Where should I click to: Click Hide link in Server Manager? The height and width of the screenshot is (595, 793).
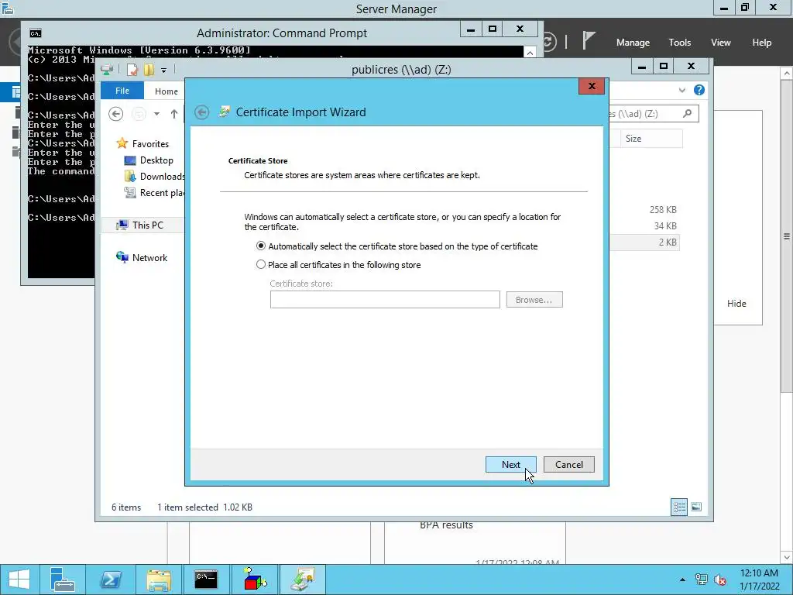(736, 303)
